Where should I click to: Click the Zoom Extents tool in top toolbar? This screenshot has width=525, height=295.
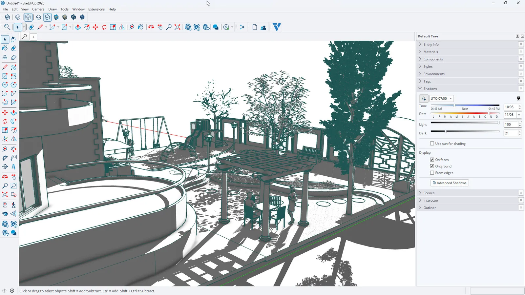pos(177,27)
